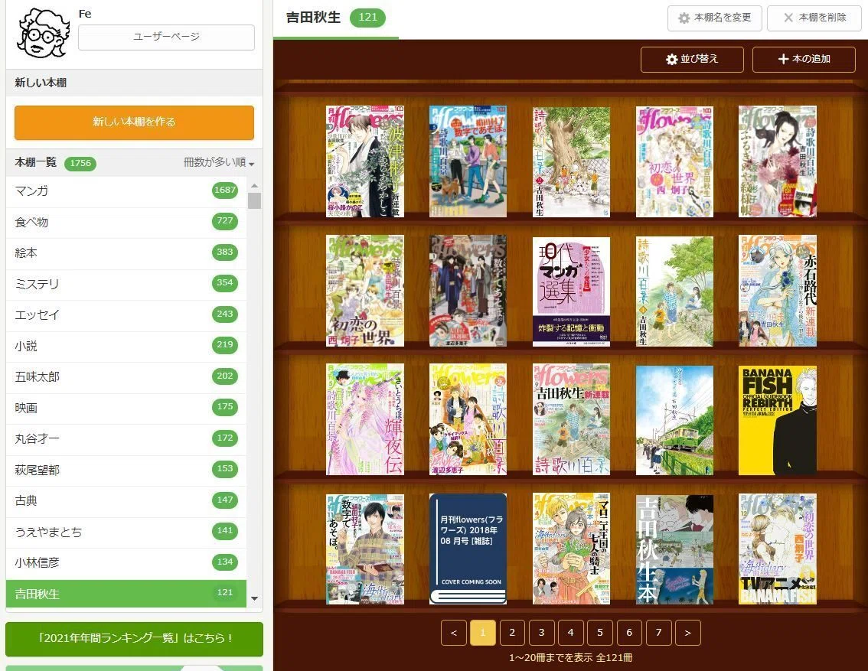Screen dimensions: 868x671
Task: Go to the previous page with < button
Action: [454, 633]
